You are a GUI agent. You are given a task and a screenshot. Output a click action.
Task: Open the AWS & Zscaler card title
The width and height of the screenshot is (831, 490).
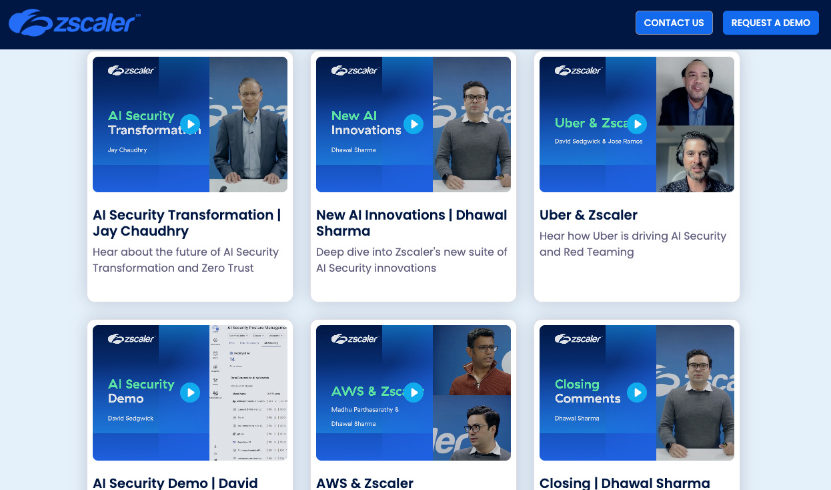tap(365, 483)
